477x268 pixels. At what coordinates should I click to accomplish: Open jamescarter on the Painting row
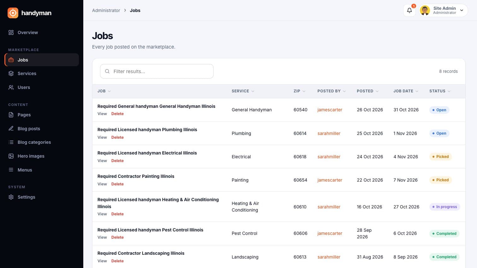pos(330,180)
